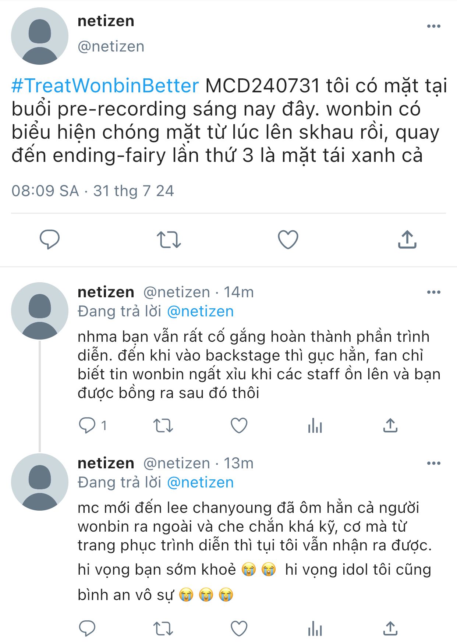The width and height of the screenshot is (457, 642).
Task: Like the 14m reply tweet
Action: [x=239, y=426]
